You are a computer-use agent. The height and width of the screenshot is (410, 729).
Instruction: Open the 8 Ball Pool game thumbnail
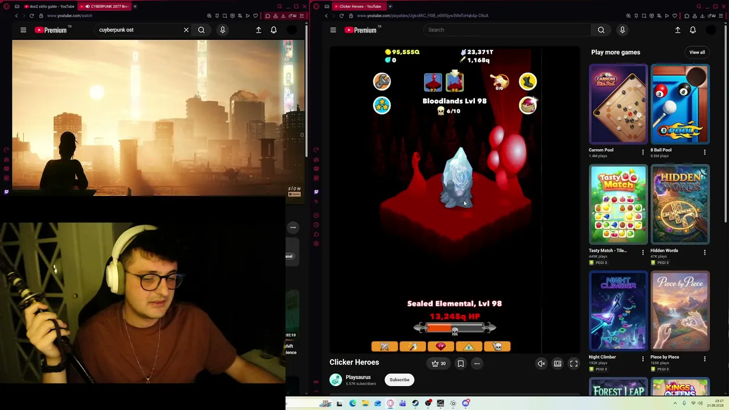(x=680, y=104)
